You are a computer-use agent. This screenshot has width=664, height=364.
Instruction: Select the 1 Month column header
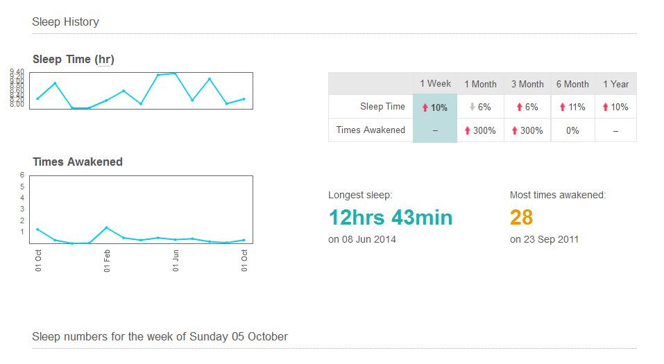[x=480, y=84]
